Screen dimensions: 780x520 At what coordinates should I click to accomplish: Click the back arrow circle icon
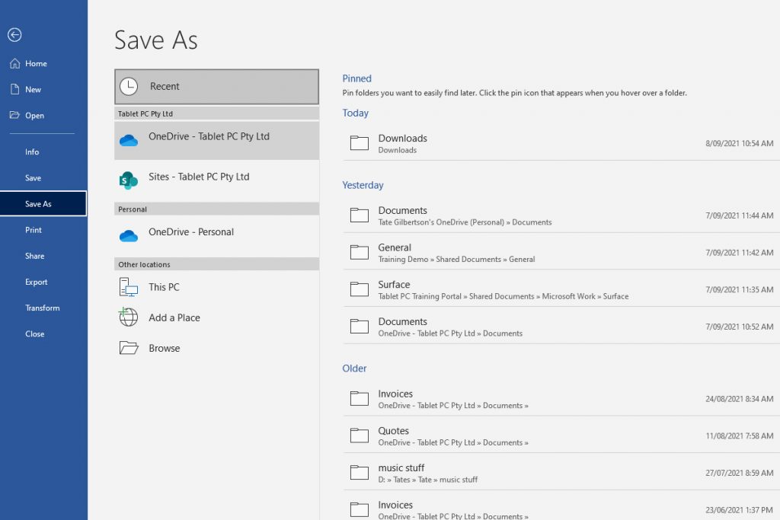14,34
